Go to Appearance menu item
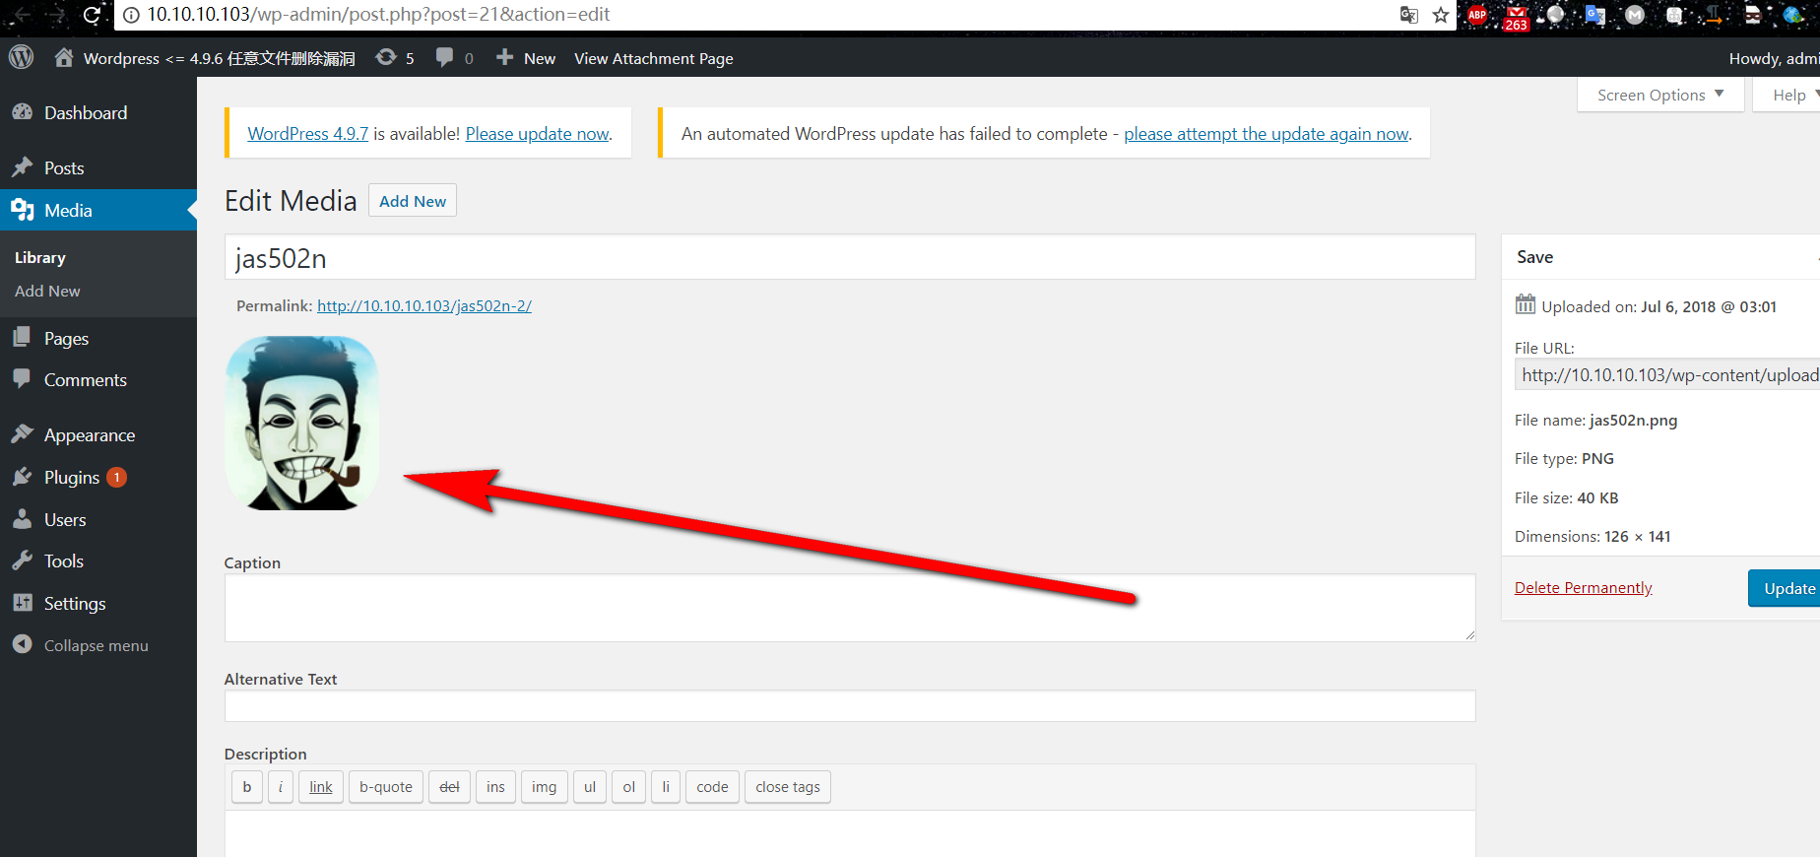 pos(89,435)
